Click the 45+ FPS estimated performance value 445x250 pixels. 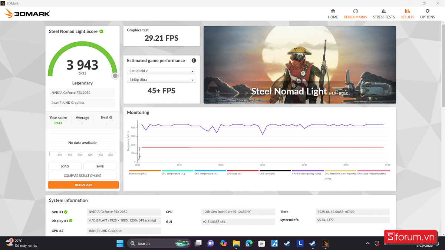tap(161, 91)
